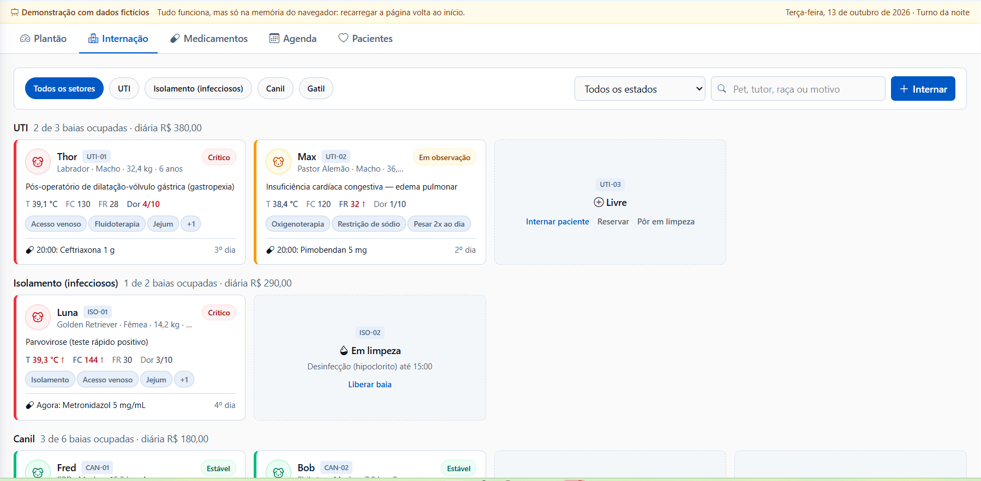Click the pill icon beside Ceftriaxona 1 g

pos(30,250)
